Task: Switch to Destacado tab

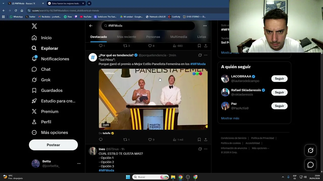Action: point(99,37)
